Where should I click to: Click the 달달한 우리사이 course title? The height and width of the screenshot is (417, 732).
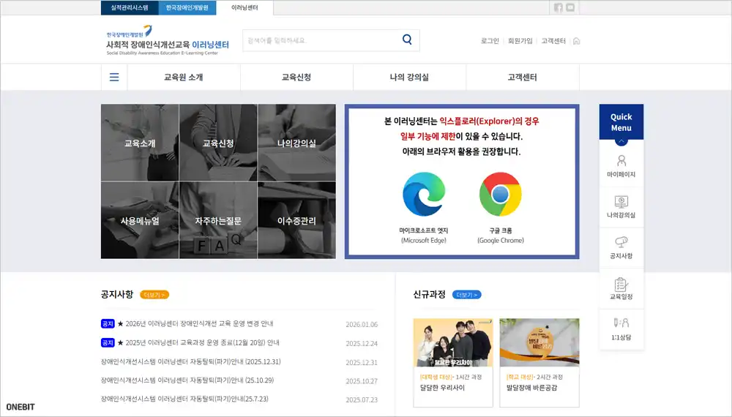coord(442,388)
